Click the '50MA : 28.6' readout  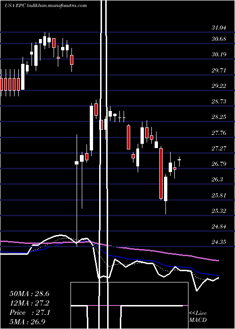tap(30, 294)
